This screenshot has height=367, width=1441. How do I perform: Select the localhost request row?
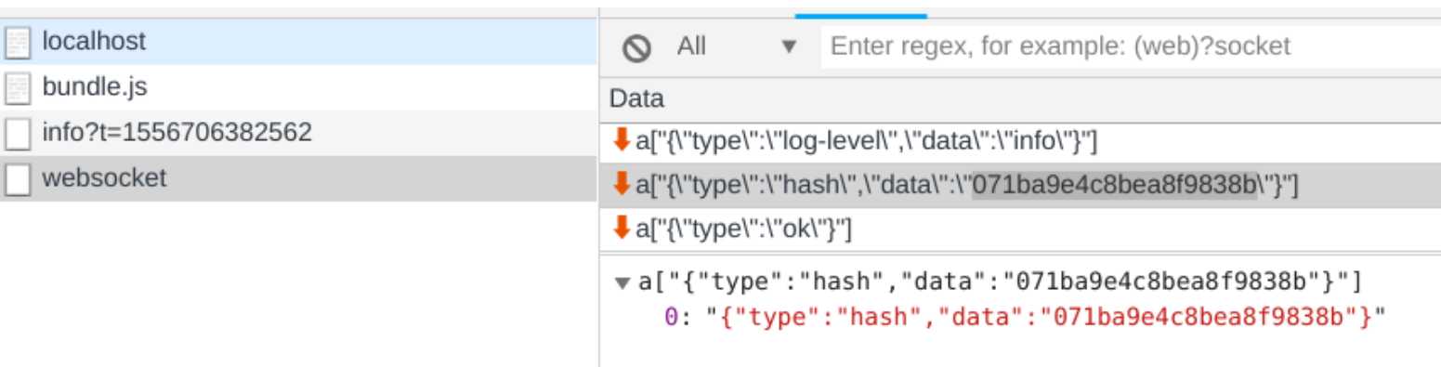[x=298, y=42]
